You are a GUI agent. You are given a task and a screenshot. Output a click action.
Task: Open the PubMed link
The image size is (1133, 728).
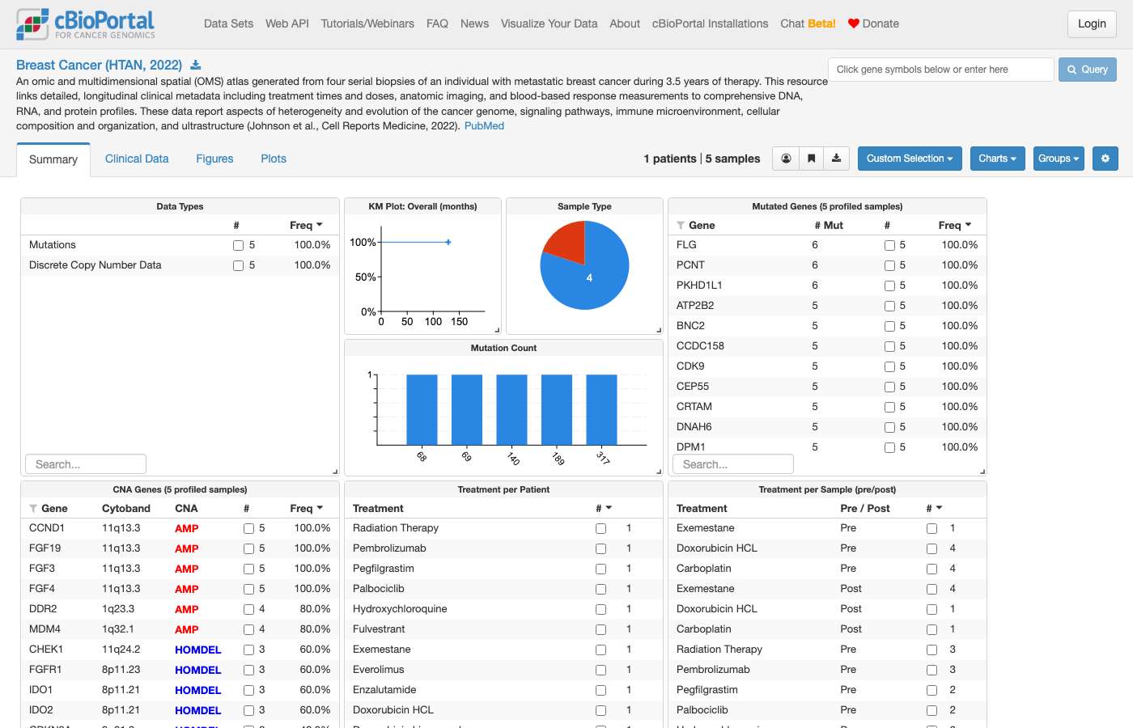coord(484,126)
